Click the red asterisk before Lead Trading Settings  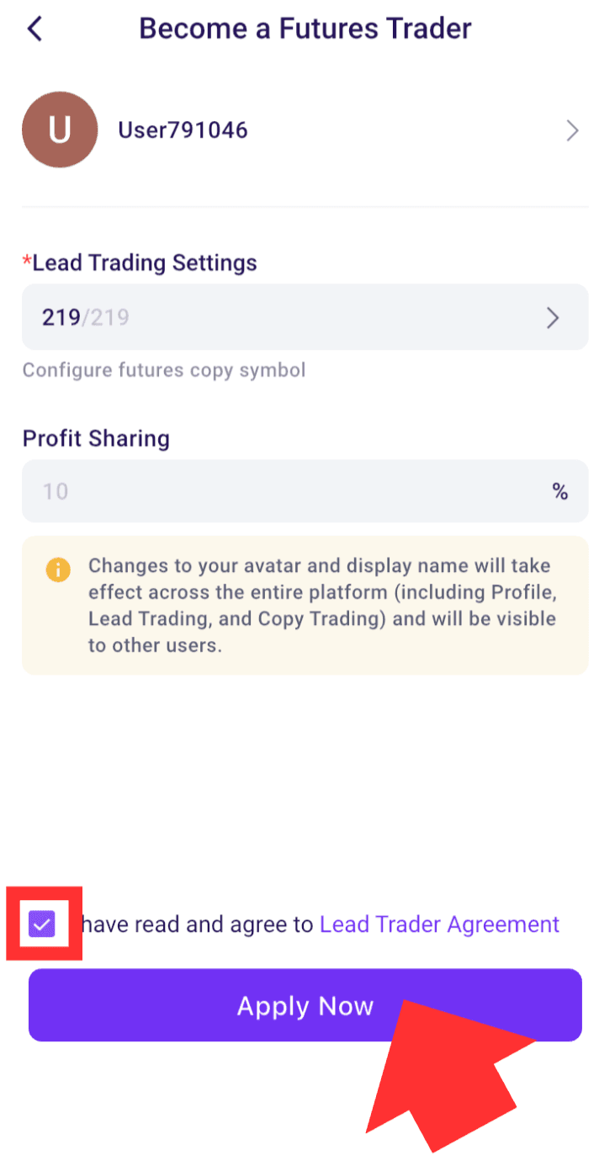pyautogui.click(x=26, y=260)
